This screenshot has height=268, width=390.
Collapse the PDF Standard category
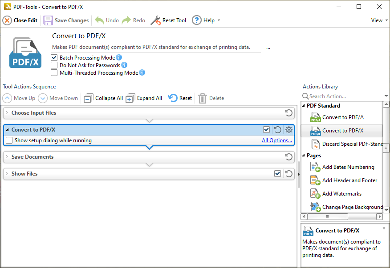304,106
